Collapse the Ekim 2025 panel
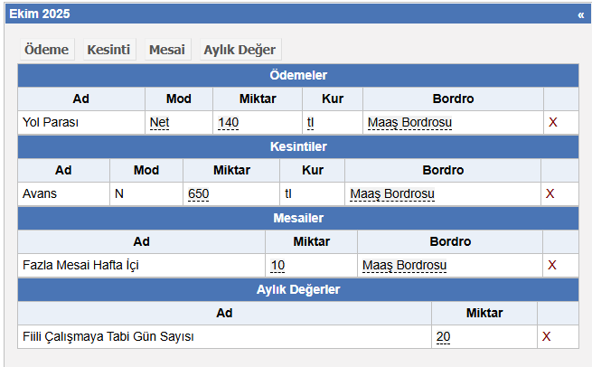 580,14
